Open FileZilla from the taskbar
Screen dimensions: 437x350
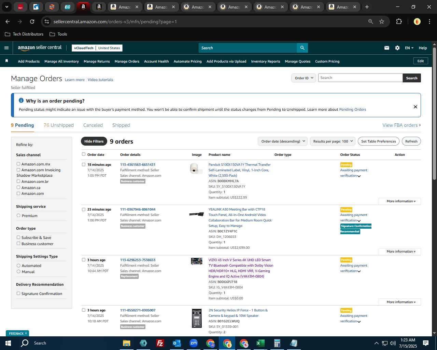click(160, 343)
